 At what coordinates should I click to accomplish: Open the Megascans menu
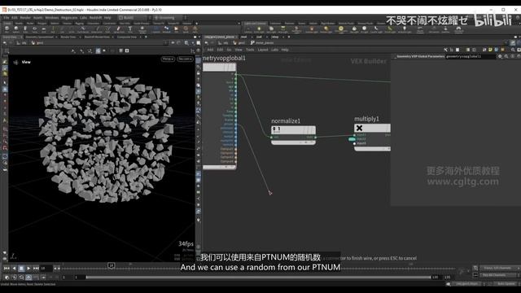point(69,18)
